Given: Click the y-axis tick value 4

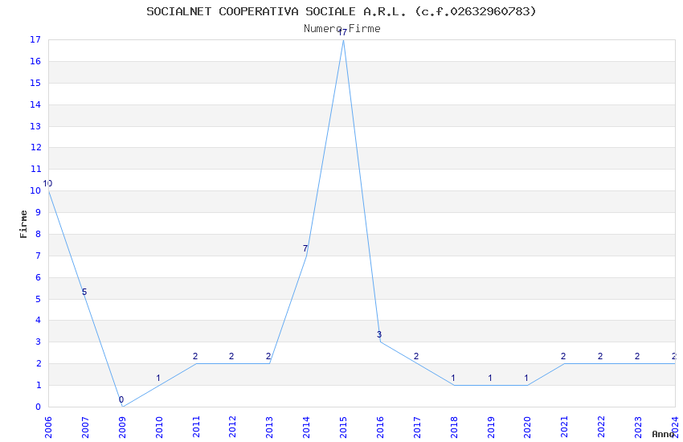Looking at the screenshot, I should click(39, 320).
